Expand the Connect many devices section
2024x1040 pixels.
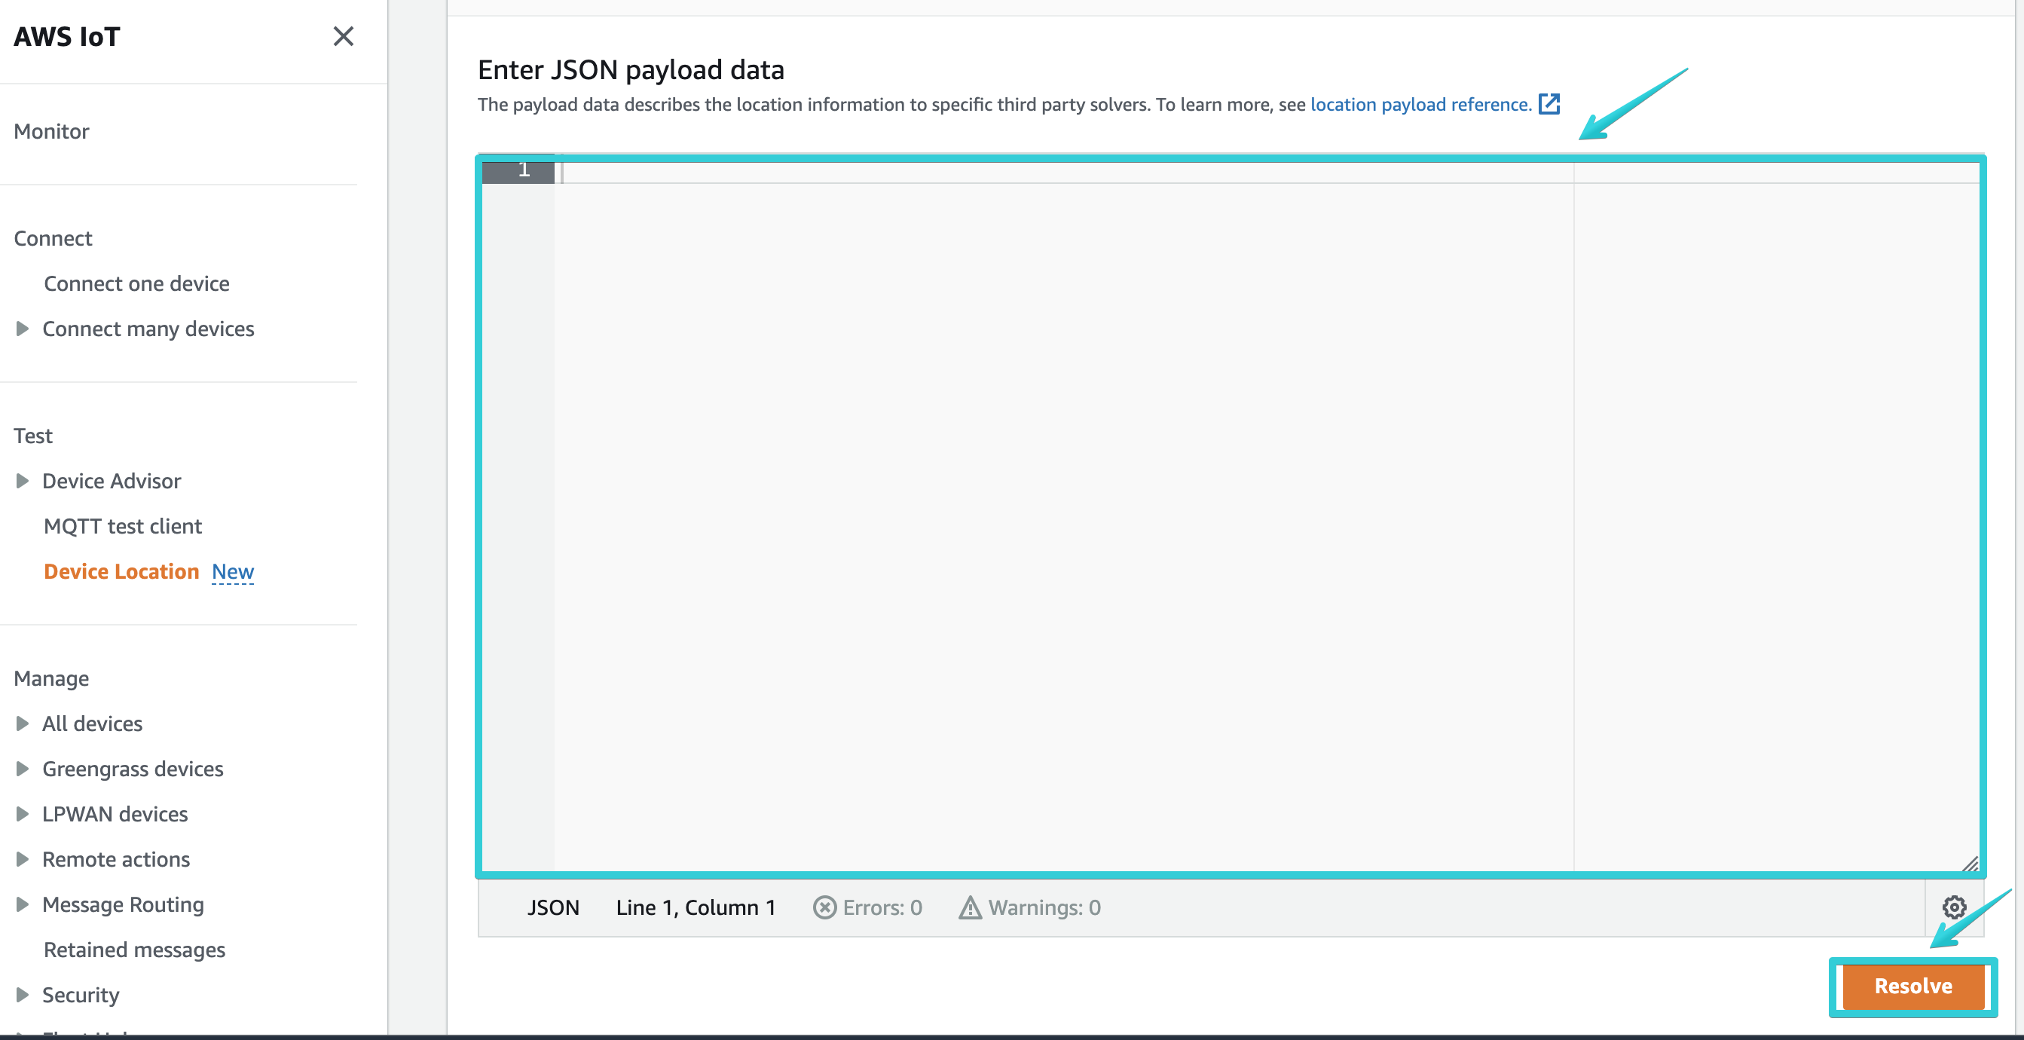pyautogui.click(x=22, y=329)
